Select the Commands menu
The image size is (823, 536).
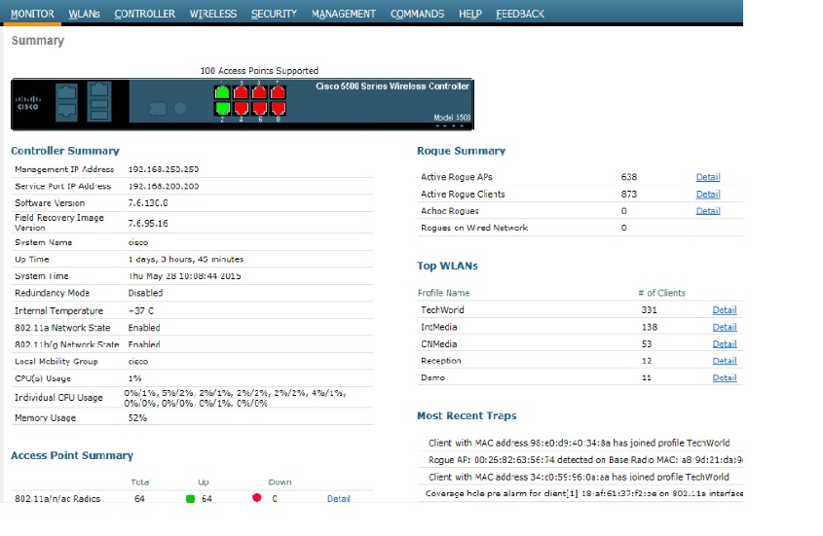click(417, 14)
